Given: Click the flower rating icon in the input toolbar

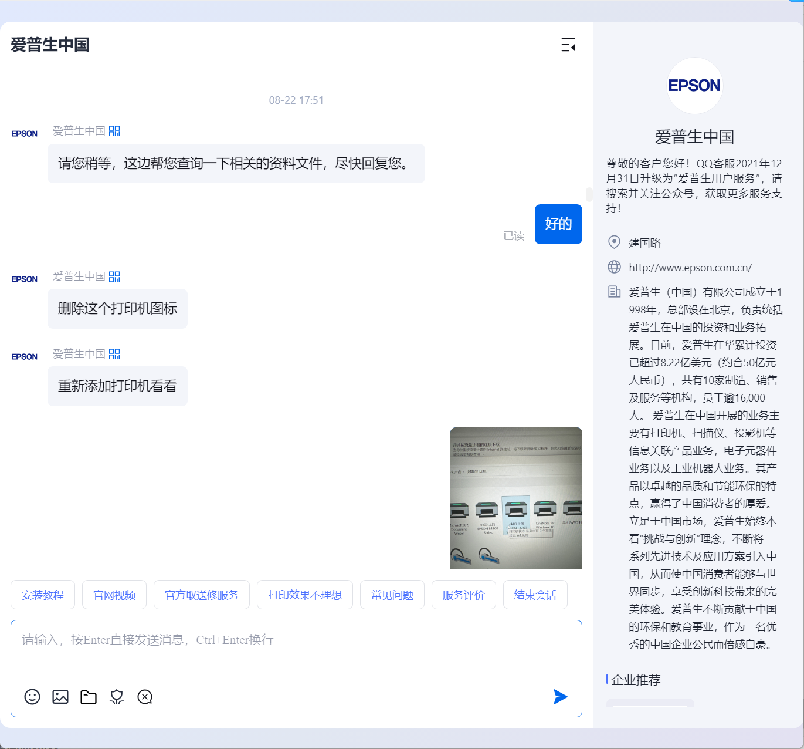Looking at the screenshot, I should (x=117, y=697).
